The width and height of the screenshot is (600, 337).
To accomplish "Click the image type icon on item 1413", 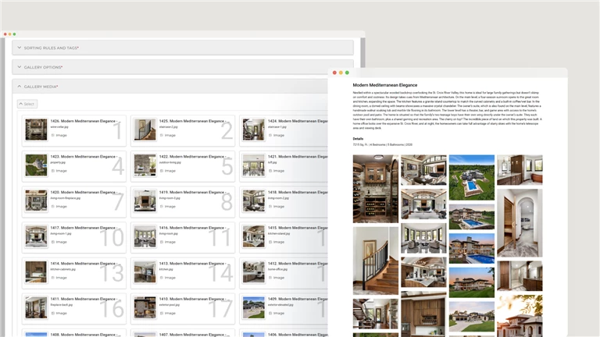I will pos(162,278).
